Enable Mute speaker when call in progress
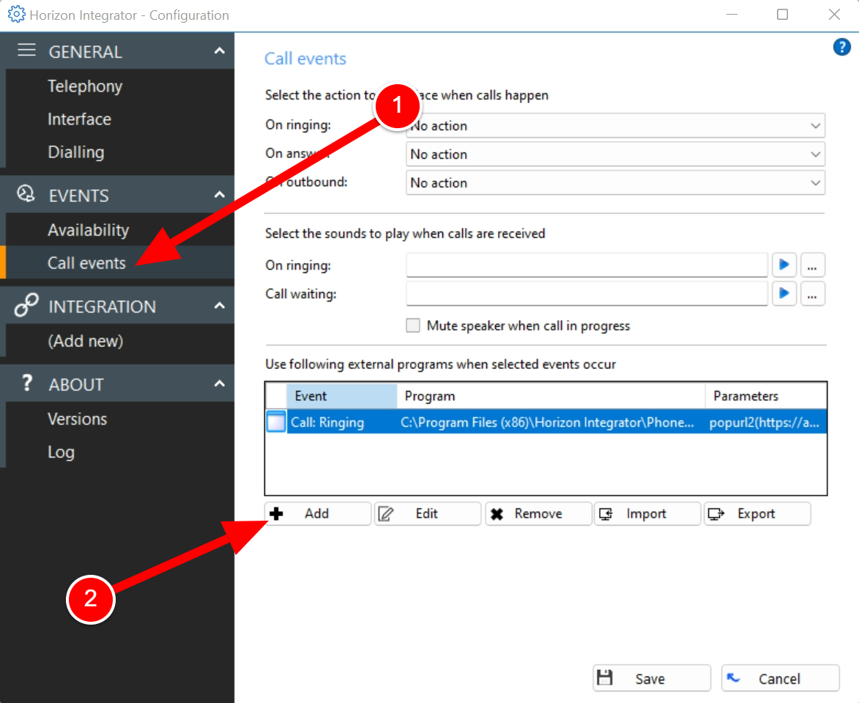 point(413,325)
